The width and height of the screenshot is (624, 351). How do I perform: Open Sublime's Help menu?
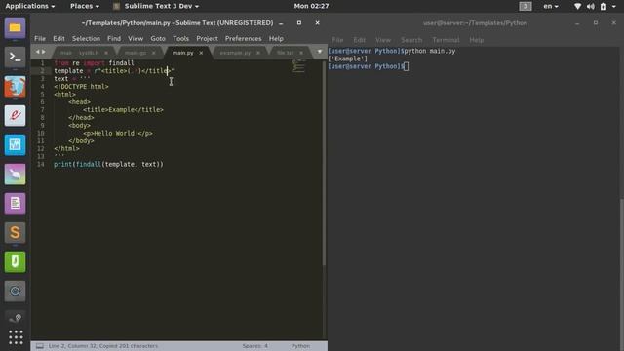[276, 39]
